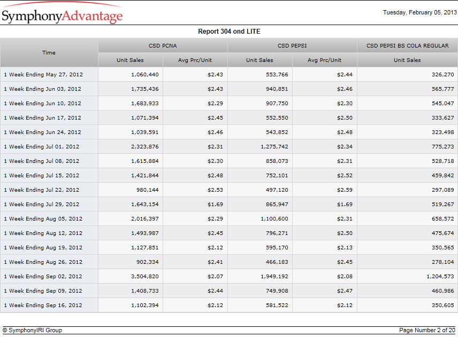Select row 1 Week Ending Aug 26, 2012
Viewport: 458px width, 337px height.
(x=229, y=262)
